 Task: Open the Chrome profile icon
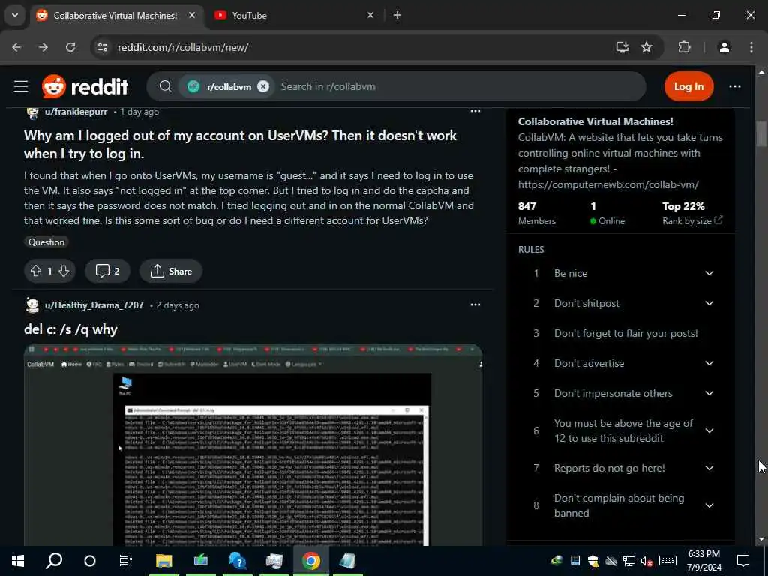coord(724,47)
